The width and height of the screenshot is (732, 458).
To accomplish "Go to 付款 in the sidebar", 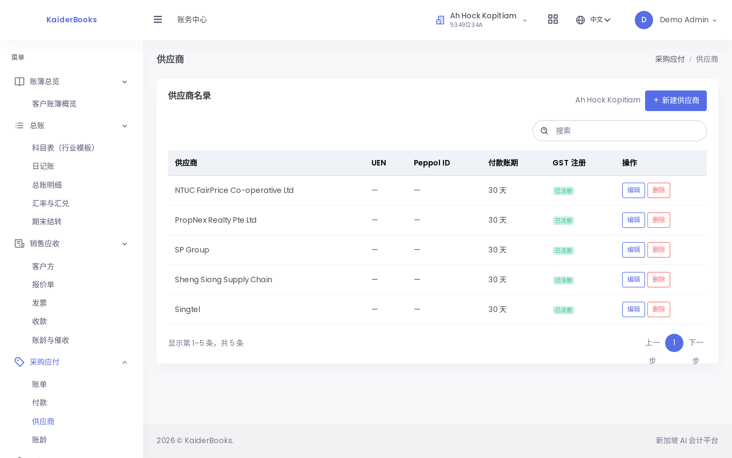I will click(x=39, y=402).
